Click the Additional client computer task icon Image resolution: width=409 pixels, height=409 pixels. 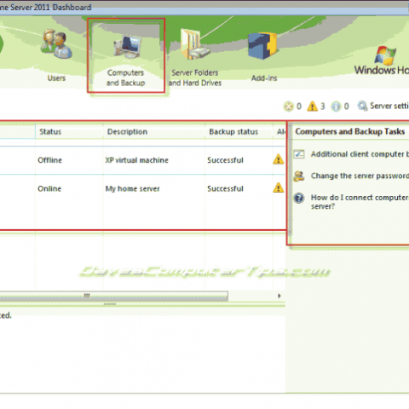coord(299,154)
